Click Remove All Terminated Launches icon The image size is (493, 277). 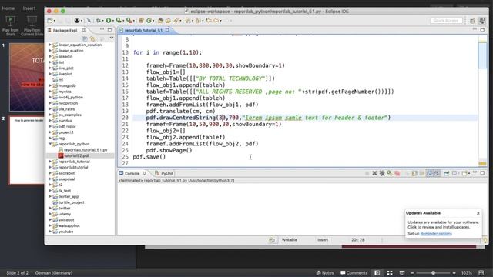[382, 173]
